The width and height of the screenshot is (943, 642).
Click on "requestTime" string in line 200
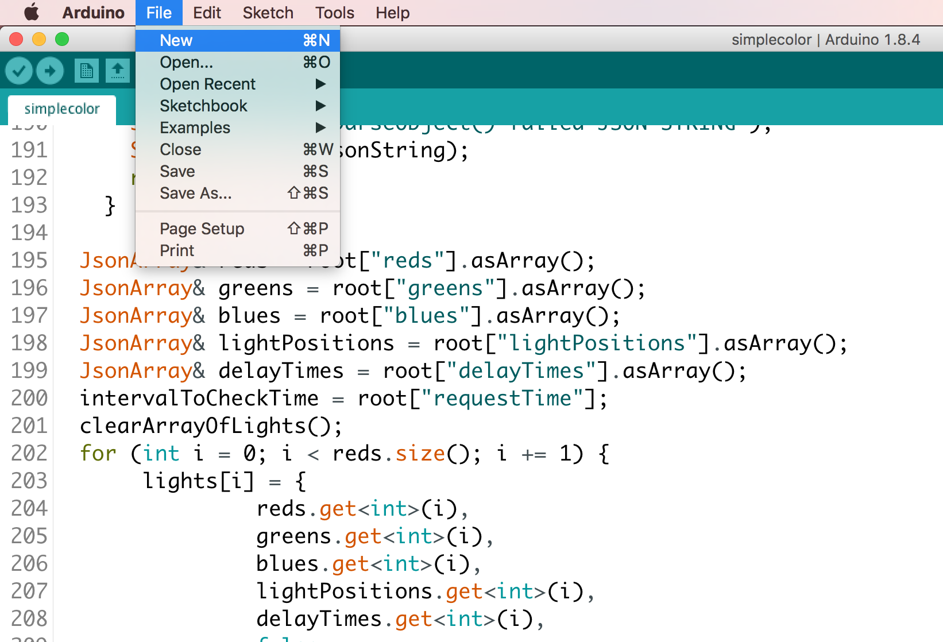[503, 399]
